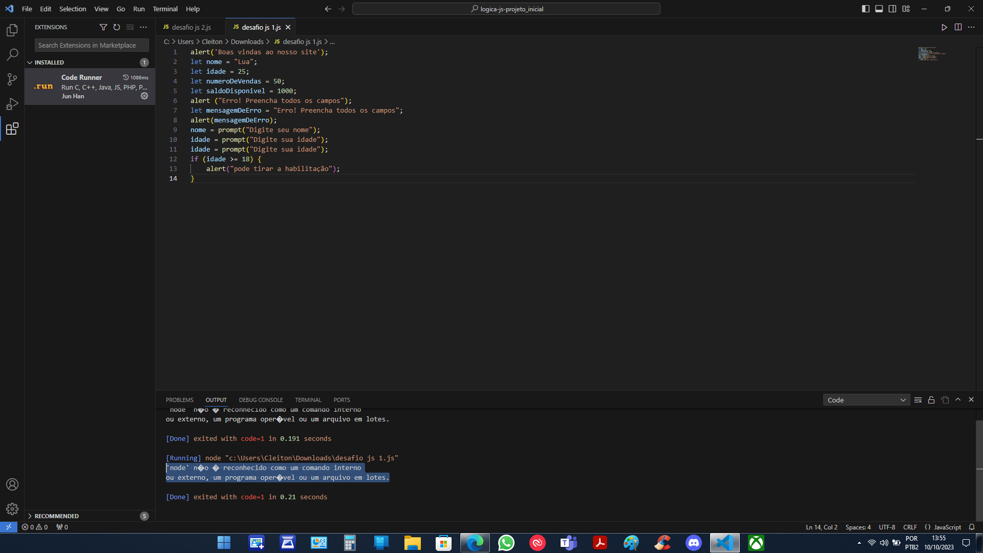
Task: Select desafio js 1.js editor tab
Action: [x=261, y=27]
